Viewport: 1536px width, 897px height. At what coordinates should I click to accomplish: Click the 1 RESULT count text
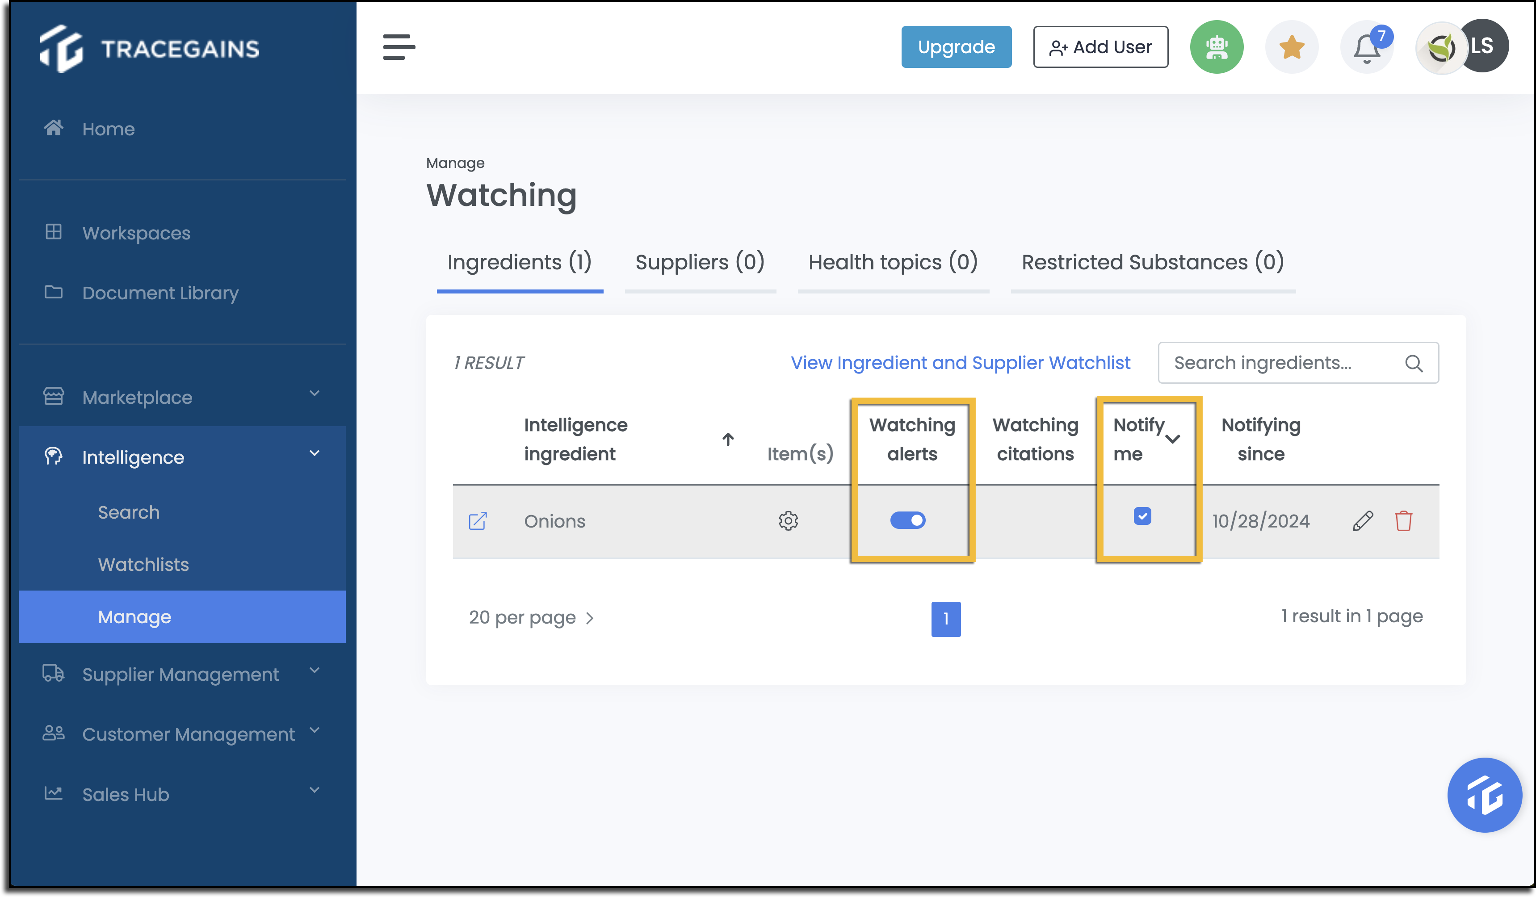coord(488,363)
